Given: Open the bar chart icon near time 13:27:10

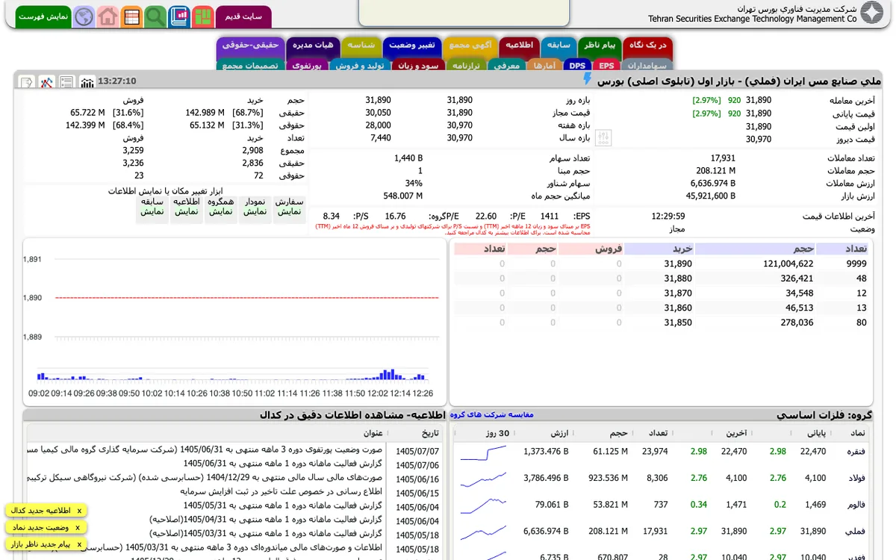Looking at the screenshot, I should 87,81.
